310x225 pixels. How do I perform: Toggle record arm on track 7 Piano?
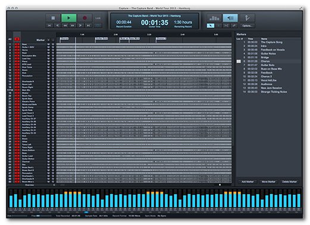point(17,61)
